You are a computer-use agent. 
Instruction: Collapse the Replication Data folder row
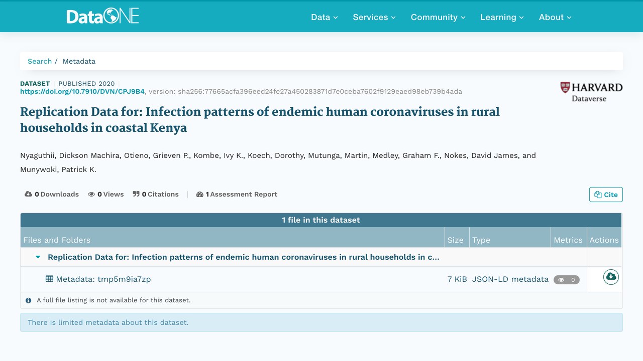38,257
